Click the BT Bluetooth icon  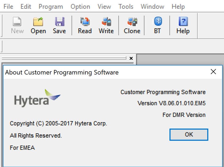(157, 25)
